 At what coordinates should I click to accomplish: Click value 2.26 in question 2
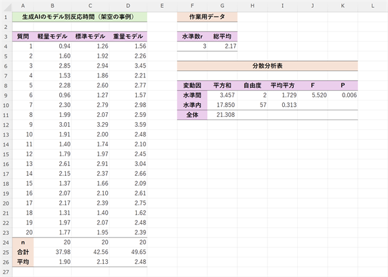click(128, 56)
